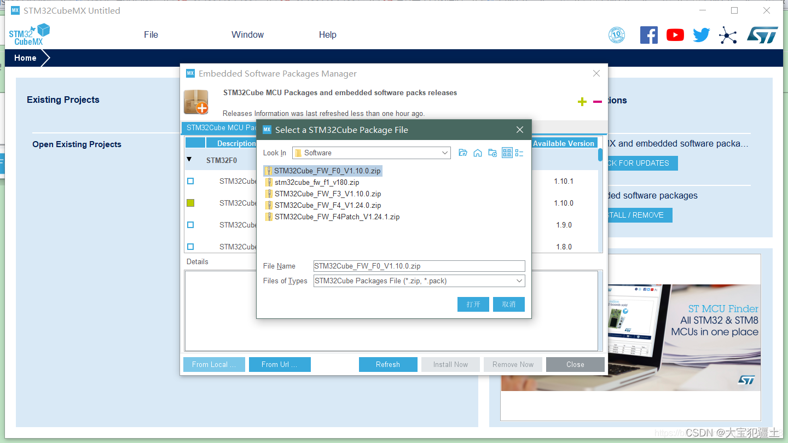Open ST YouTube channel icon

(675, 35)
